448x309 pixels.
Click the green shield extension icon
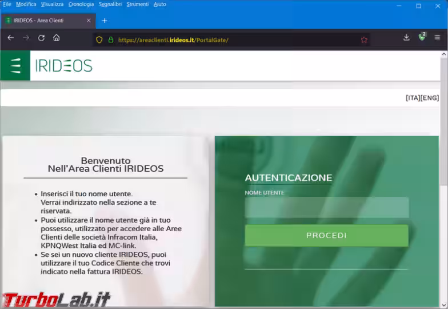[422, 37]
